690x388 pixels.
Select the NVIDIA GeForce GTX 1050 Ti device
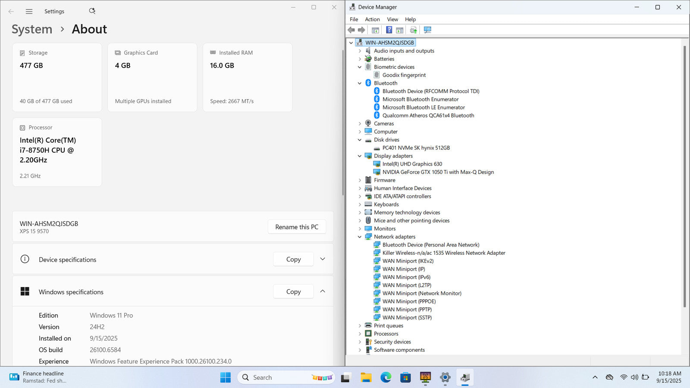coord(438,172)
